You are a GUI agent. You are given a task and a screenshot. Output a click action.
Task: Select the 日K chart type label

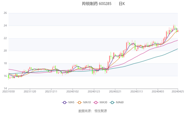tap(122, 4)
